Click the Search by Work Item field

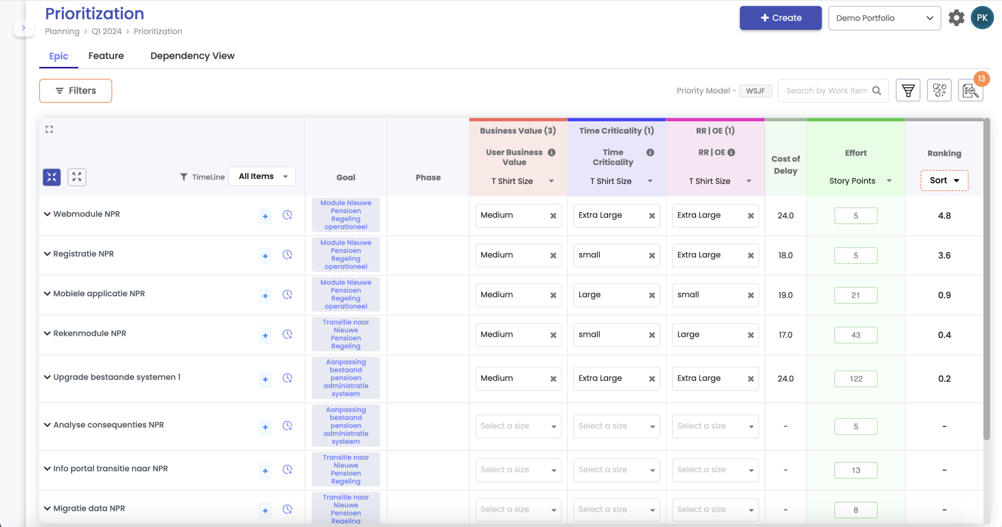coord(826,90)
